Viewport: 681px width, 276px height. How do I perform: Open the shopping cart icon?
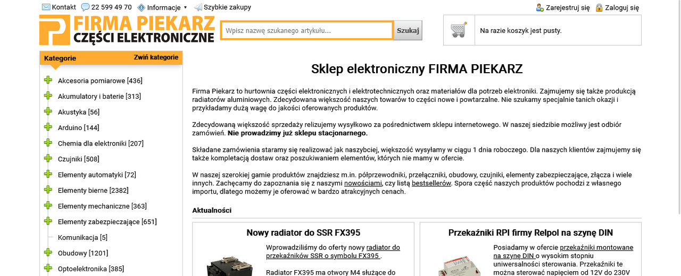click(x=459, y=30)
